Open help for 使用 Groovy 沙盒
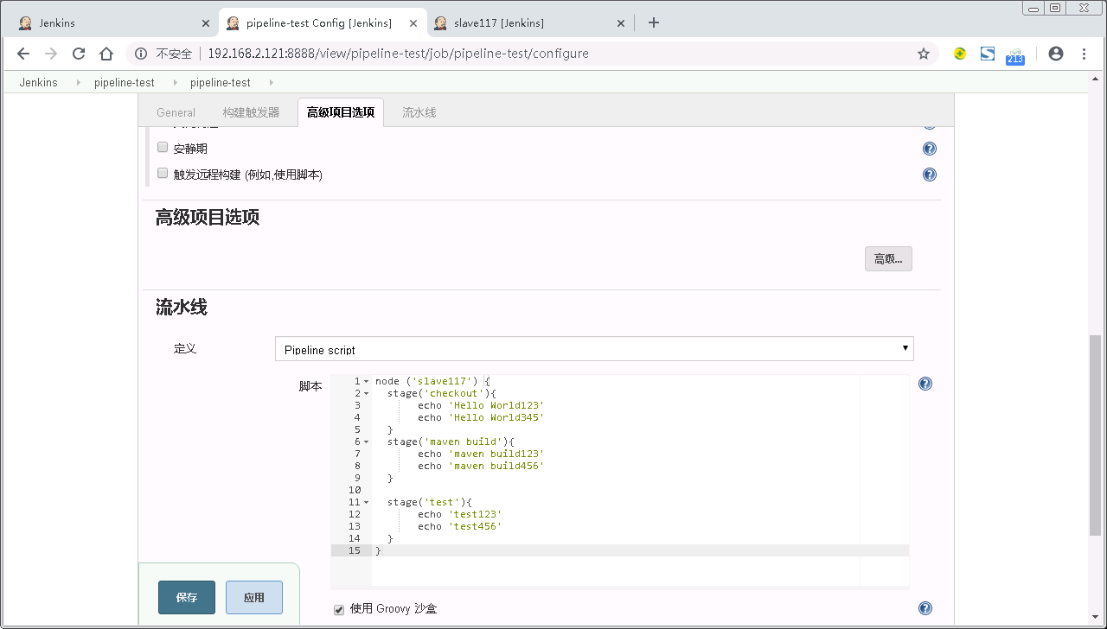 925,609
